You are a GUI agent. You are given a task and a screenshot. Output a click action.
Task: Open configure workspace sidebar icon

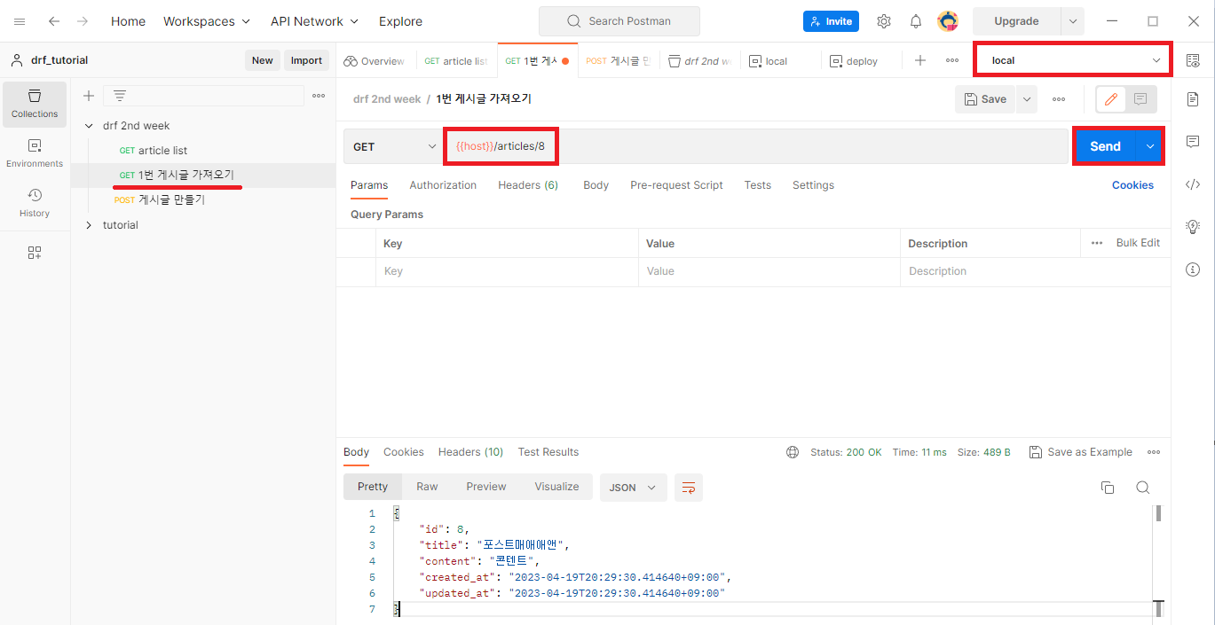35,253
